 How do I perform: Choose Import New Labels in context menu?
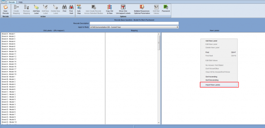219,85
